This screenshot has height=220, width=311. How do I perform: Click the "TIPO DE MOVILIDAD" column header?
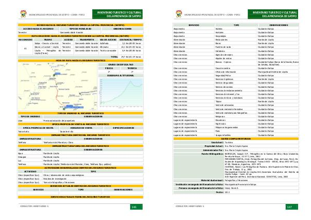80,29
